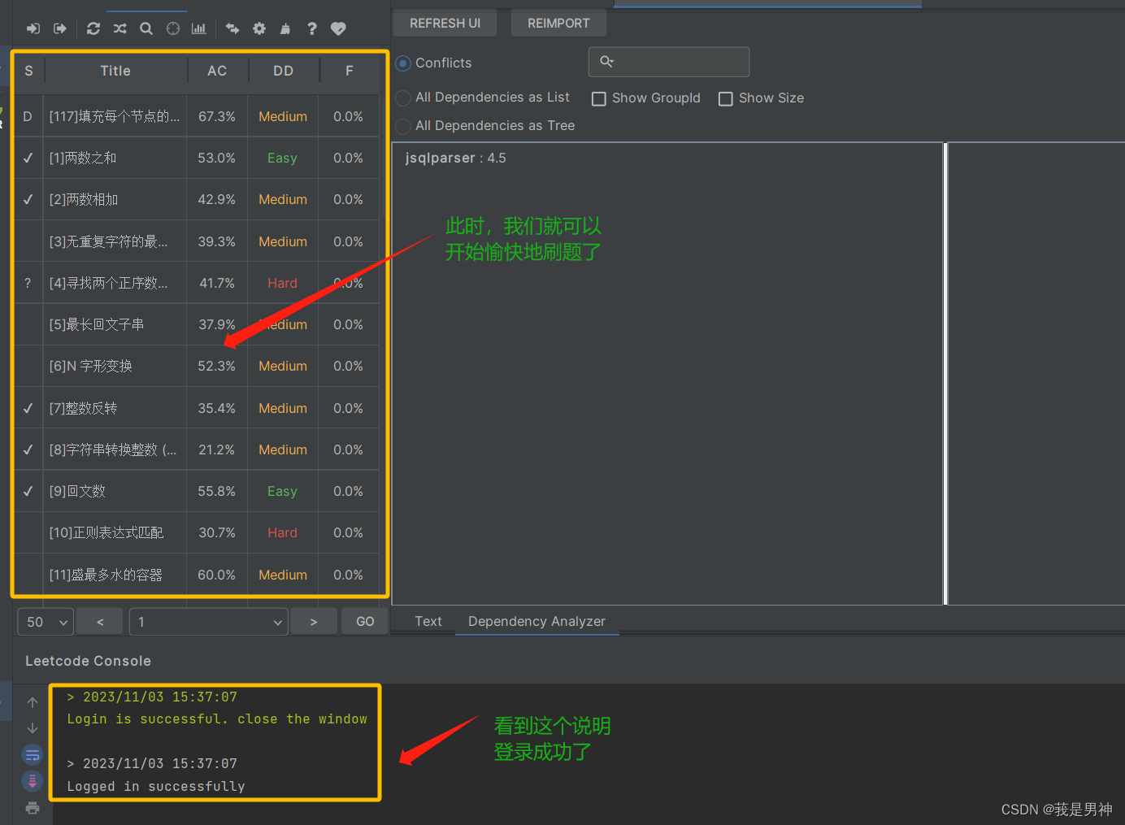Screen dimensions: 1125x825
Task: Go to next page with > button
Action: tap(314, 622)
